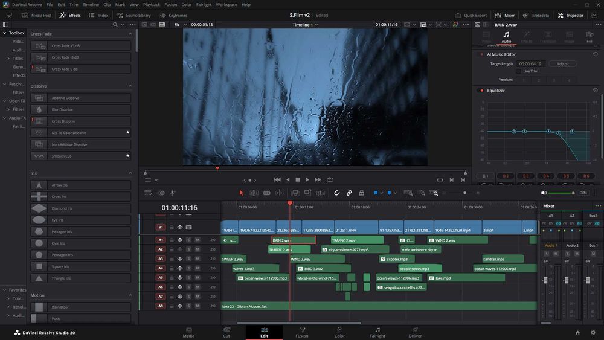Collapse the Dissolve category
Viewport: 604px width, 340px height.
pos(130,86)
